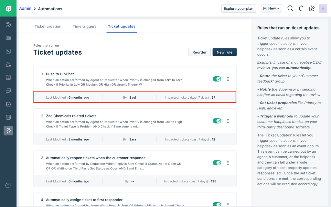Open the Tickets icon in the sidebar
The width and height of the screenshot is (331, 207).
tap(8, 38)
